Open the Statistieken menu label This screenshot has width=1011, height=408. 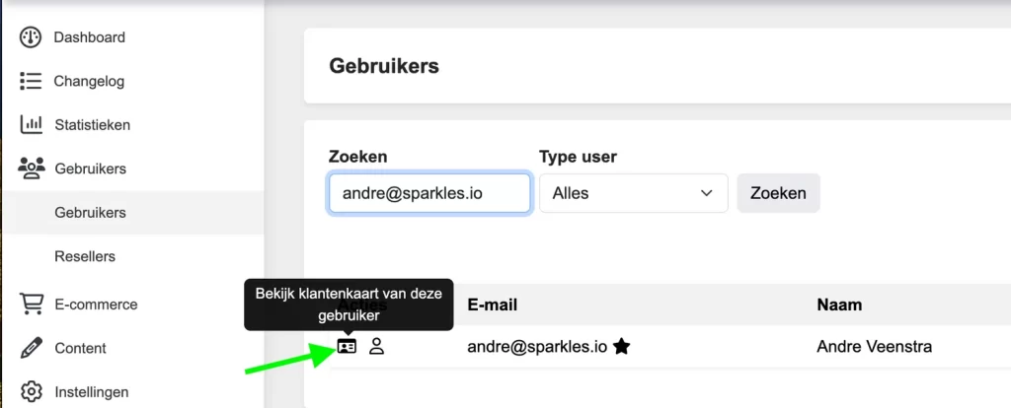pos(92,125)
